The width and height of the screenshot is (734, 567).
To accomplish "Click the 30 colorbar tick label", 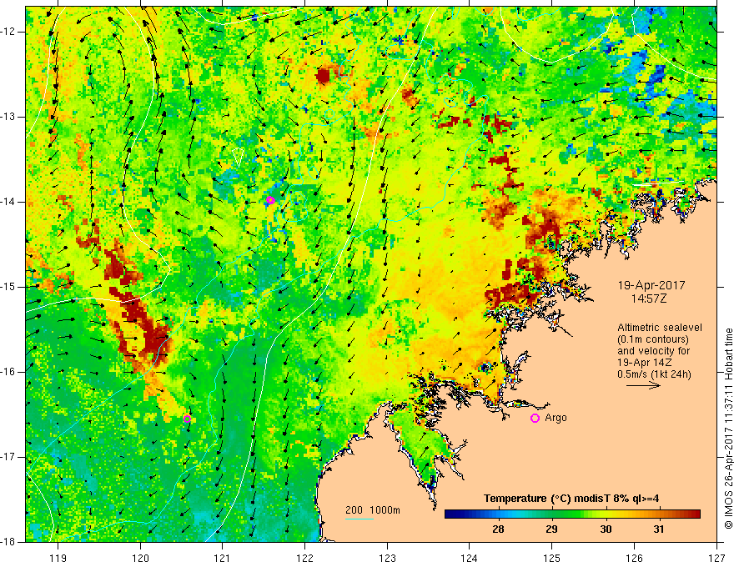I will point(606,529).
